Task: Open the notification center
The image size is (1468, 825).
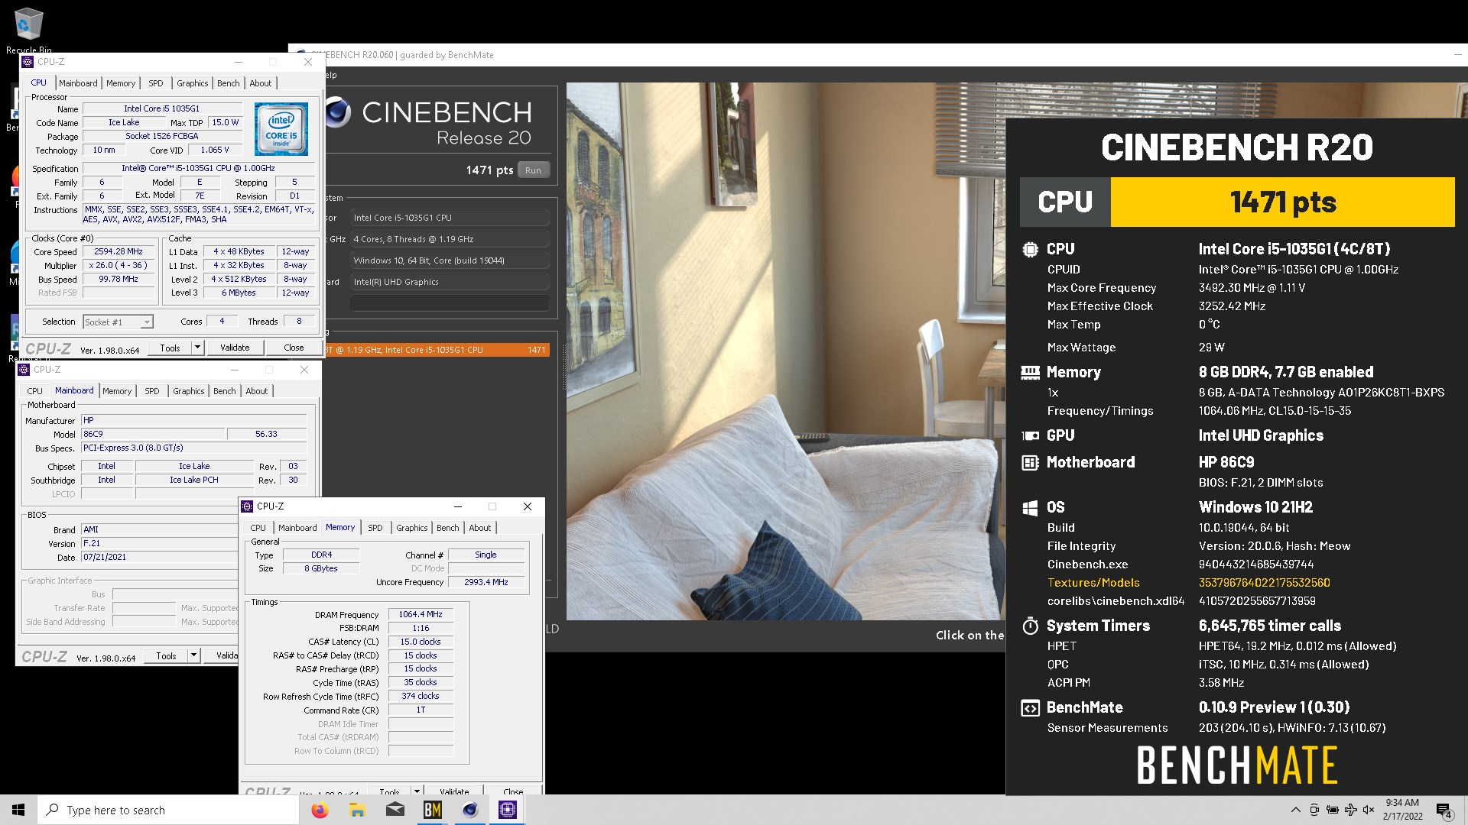Action: 1444,810
